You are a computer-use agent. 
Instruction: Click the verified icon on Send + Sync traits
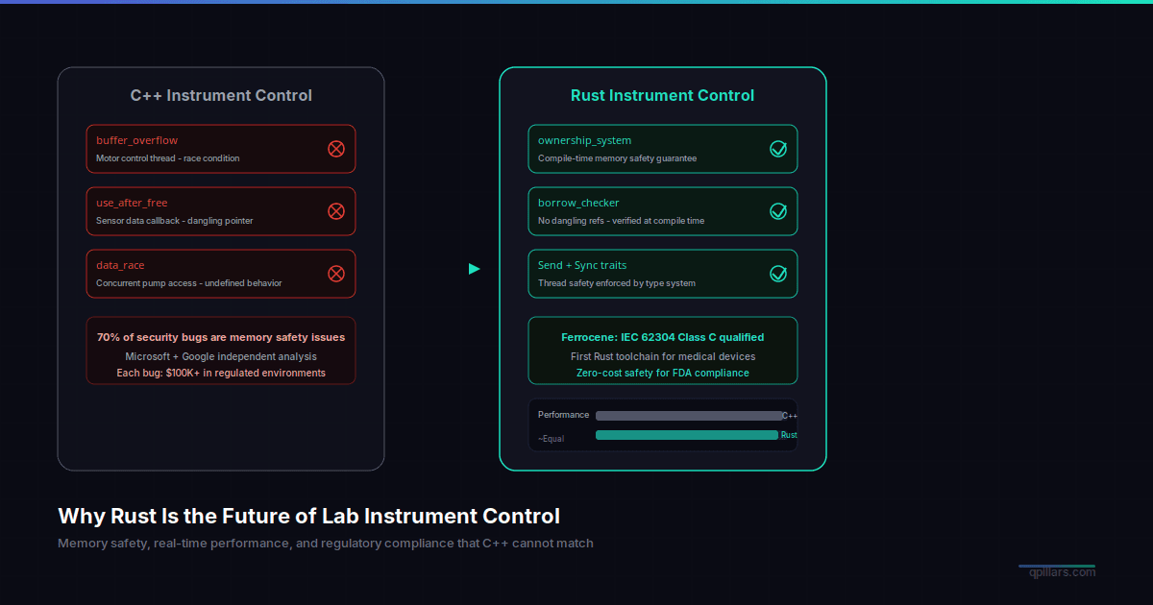click(x=778, y=274)
